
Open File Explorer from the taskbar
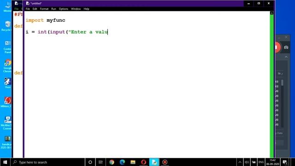click(x=133, y=162)
